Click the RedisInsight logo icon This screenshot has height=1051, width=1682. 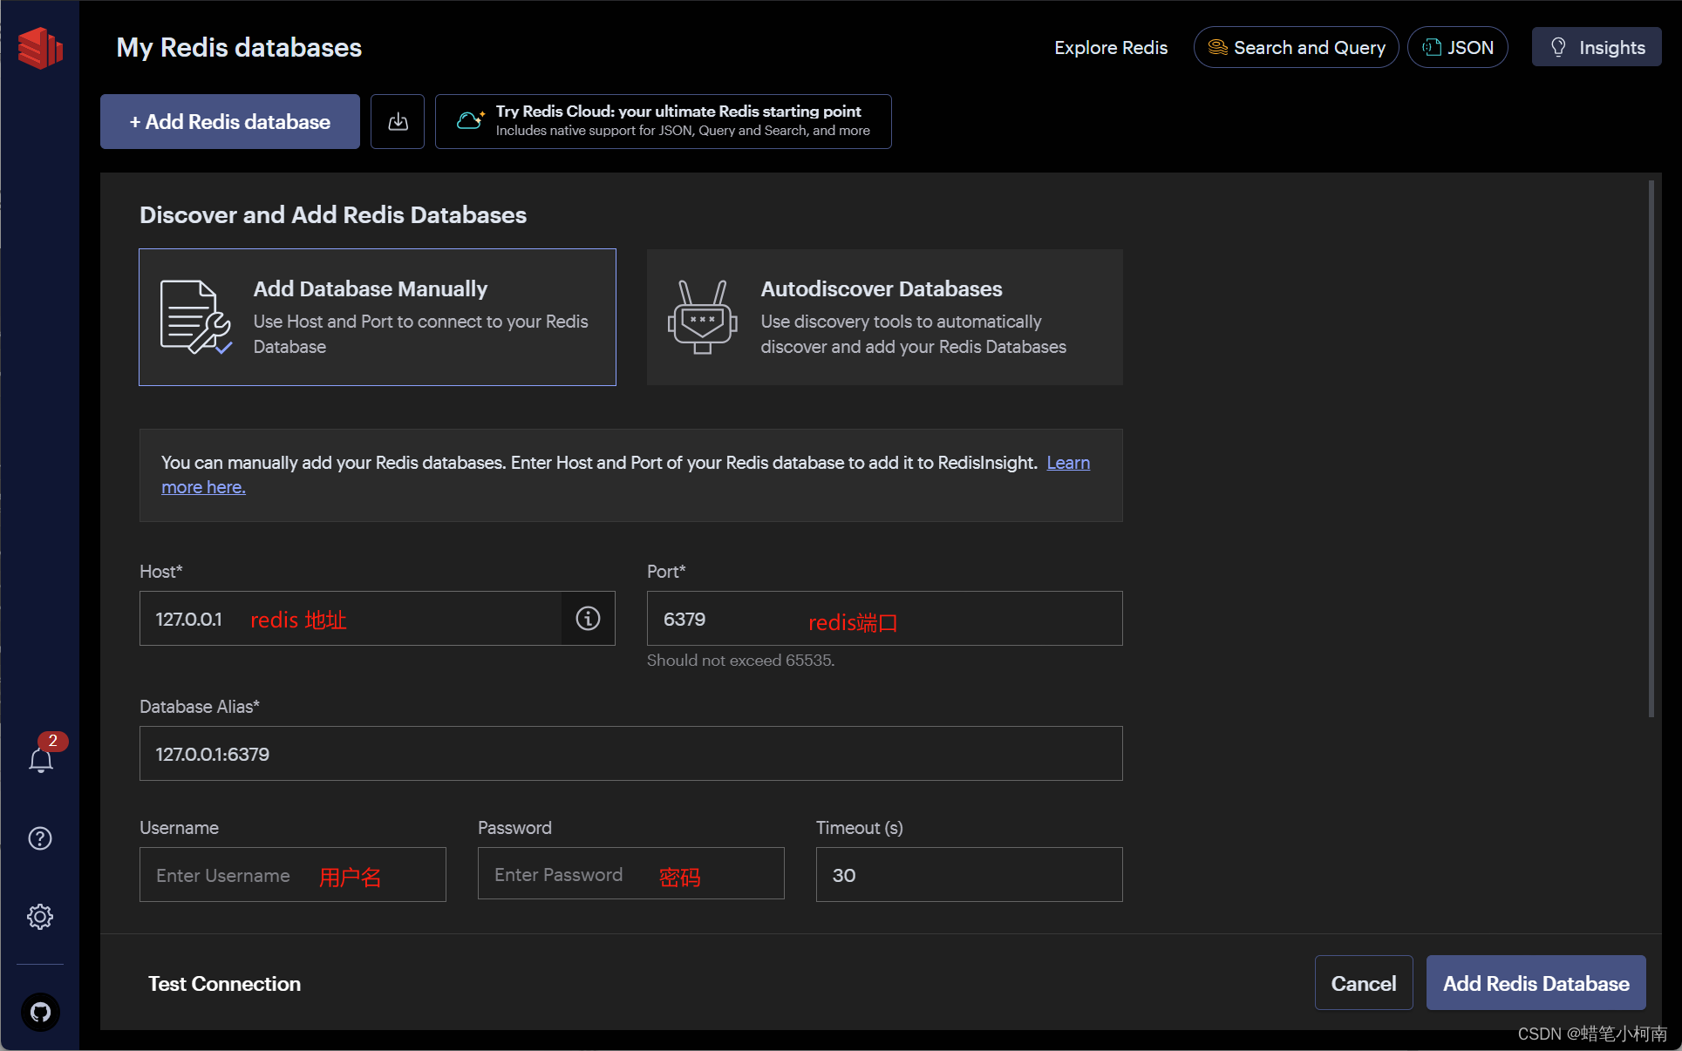(40, 47)
